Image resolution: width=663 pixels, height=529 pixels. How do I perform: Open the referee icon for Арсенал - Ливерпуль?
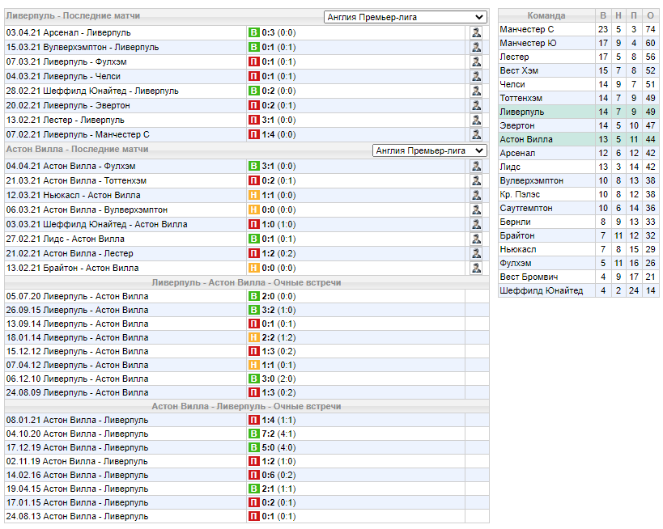pyautogui.click(x=476, y=32)
